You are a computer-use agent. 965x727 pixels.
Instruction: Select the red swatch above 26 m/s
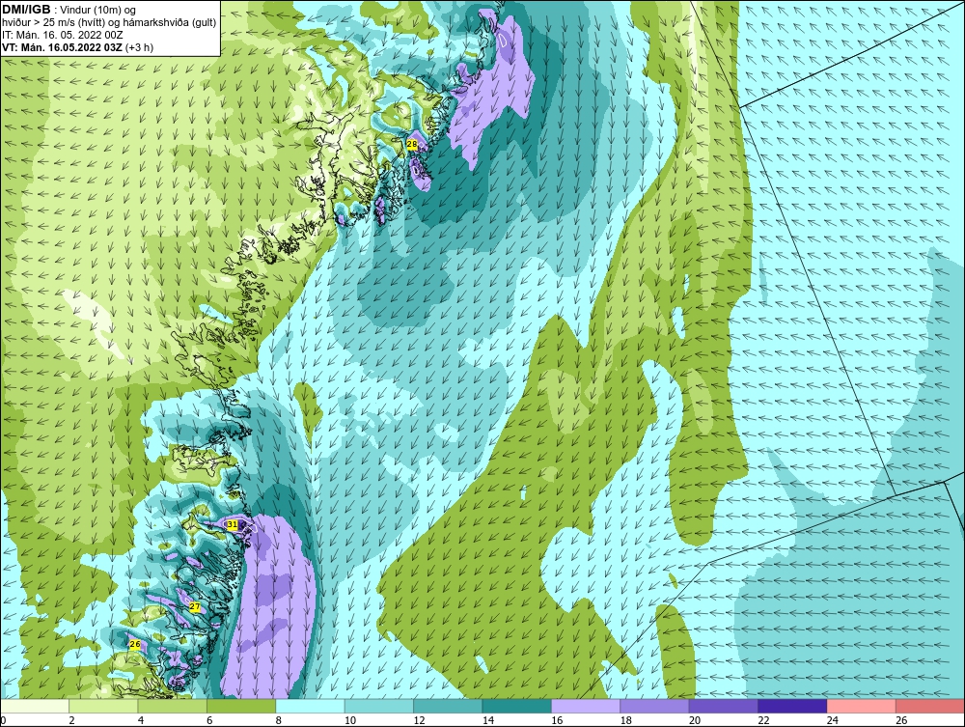pos(930,707)
